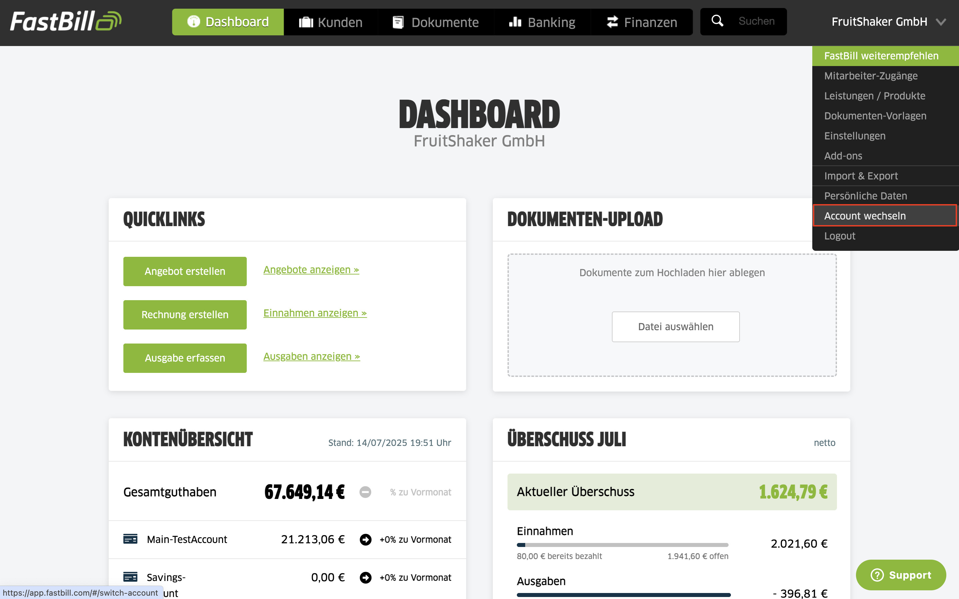The image size is (959, 599).
Task: Follow the Angebote anzeigen link
Action: point(311,270)
